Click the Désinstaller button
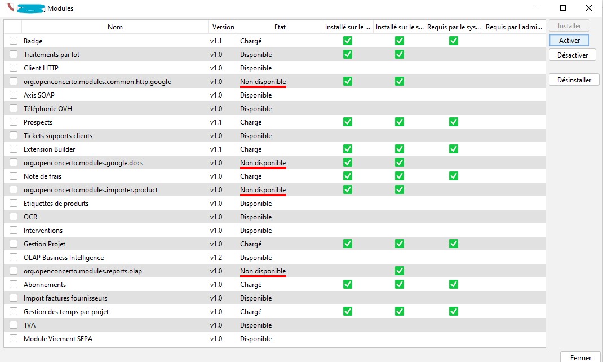603x362 pixels. (574, 80)
